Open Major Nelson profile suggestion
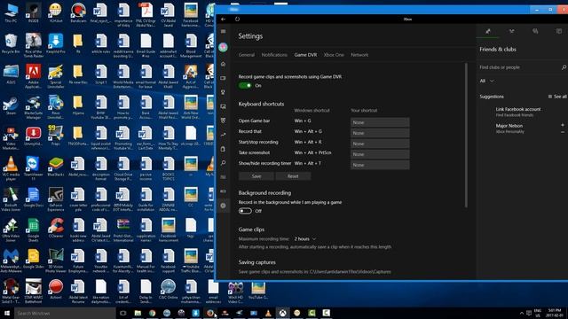The image size is (568, 319). tap(509, 128)
